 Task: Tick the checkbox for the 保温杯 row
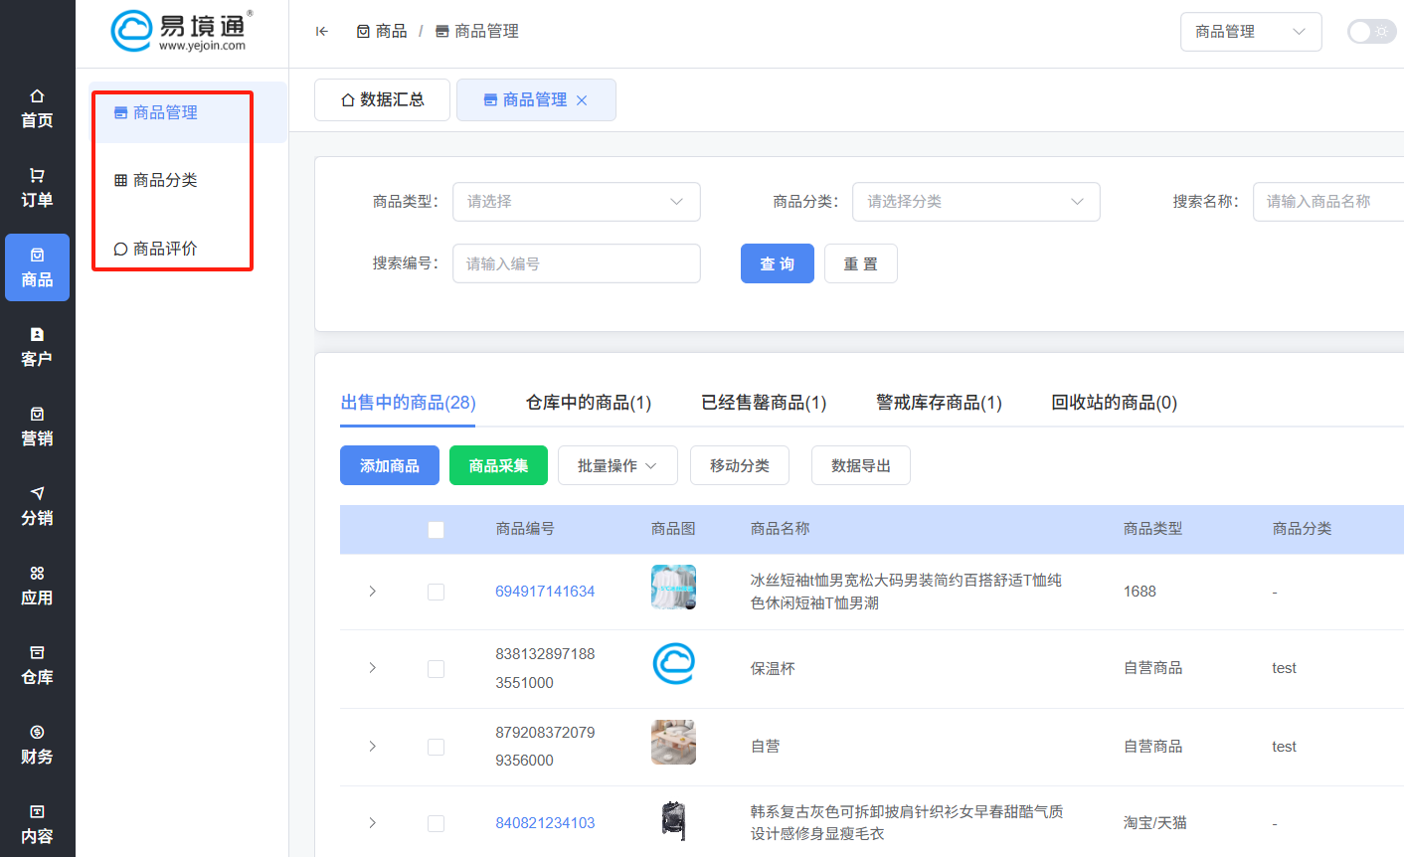pyautogui.click(x=436, y=669)
